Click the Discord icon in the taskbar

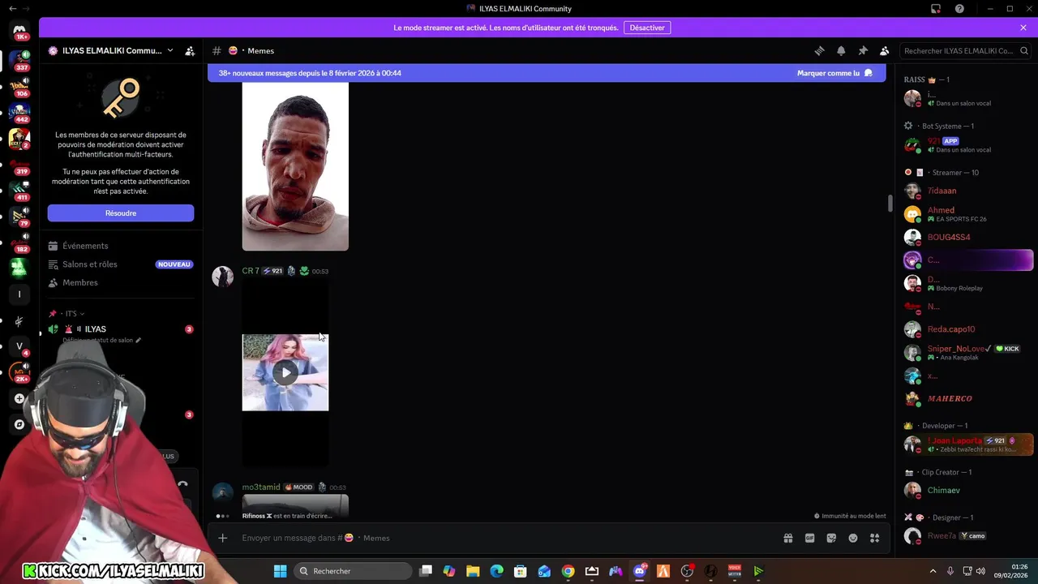[640, 571]
